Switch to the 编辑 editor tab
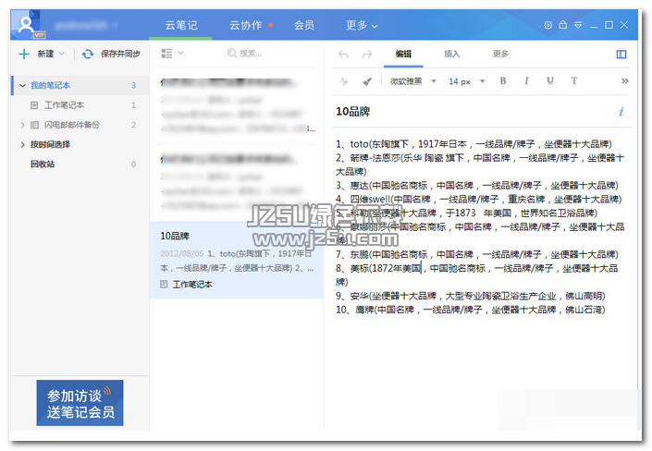The width and height of the screenshot is (652, 451). [403, 54]
